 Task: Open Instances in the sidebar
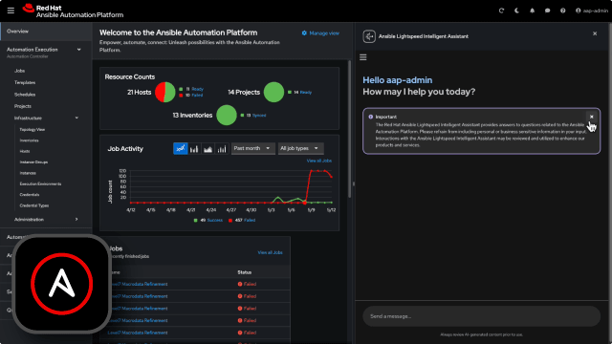[x=28, y=173]
